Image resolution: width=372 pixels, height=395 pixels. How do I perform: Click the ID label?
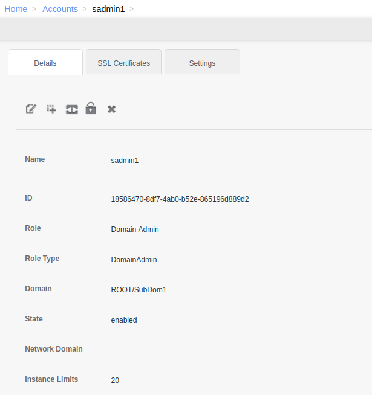coord(28,198)
